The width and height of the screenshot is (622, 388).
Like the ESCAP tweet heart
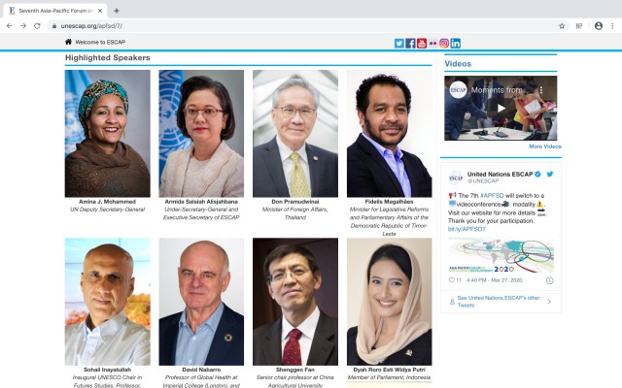(x=451, y=279)
